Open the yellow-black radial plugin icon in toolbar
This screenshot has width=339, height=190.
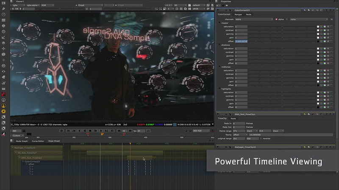[3, 111]
